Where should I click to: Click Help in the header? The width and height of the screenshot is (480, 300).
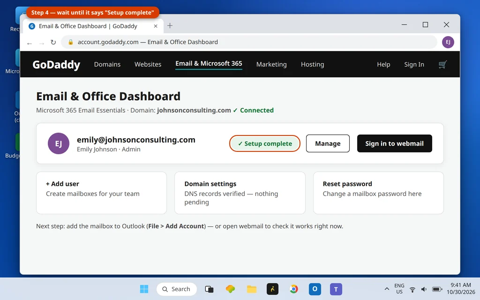tap(383, 64)
